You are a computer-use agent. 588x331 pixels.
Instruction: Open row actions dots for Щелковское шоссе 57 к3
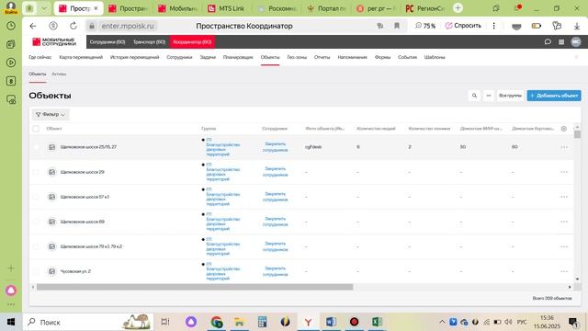(564, 197)
